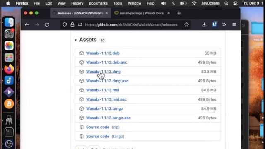The width and height of the screenshot is (265, 149).
Task: Go forward with the forward arrow
Action: [x=37, y=25]
